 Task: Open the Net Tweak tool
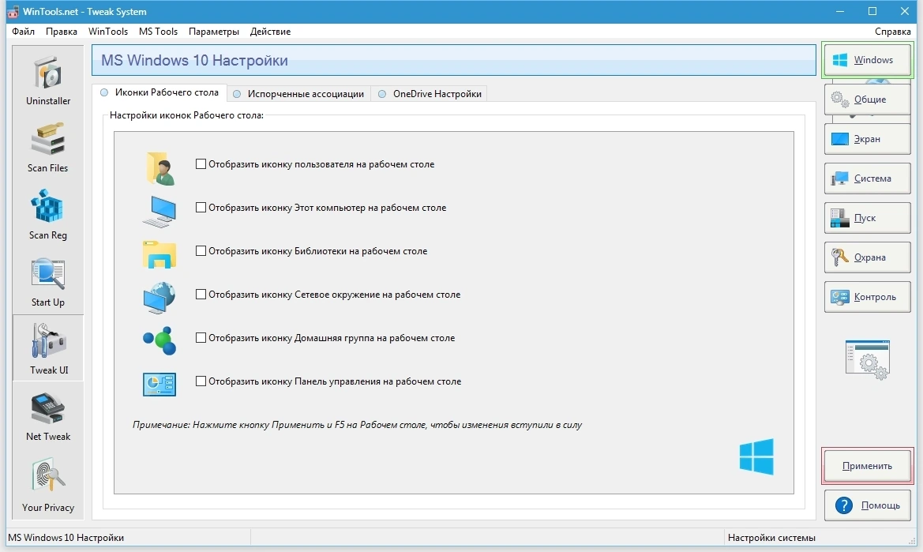[x=48, y=417]
